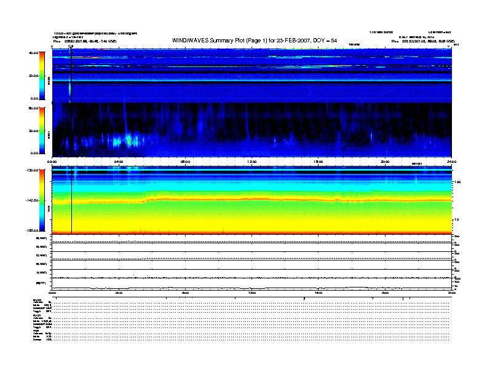Click the lowest line plot above bottom time axis
The width and height of the screenshot is (487, 376).
coord(251,284)
